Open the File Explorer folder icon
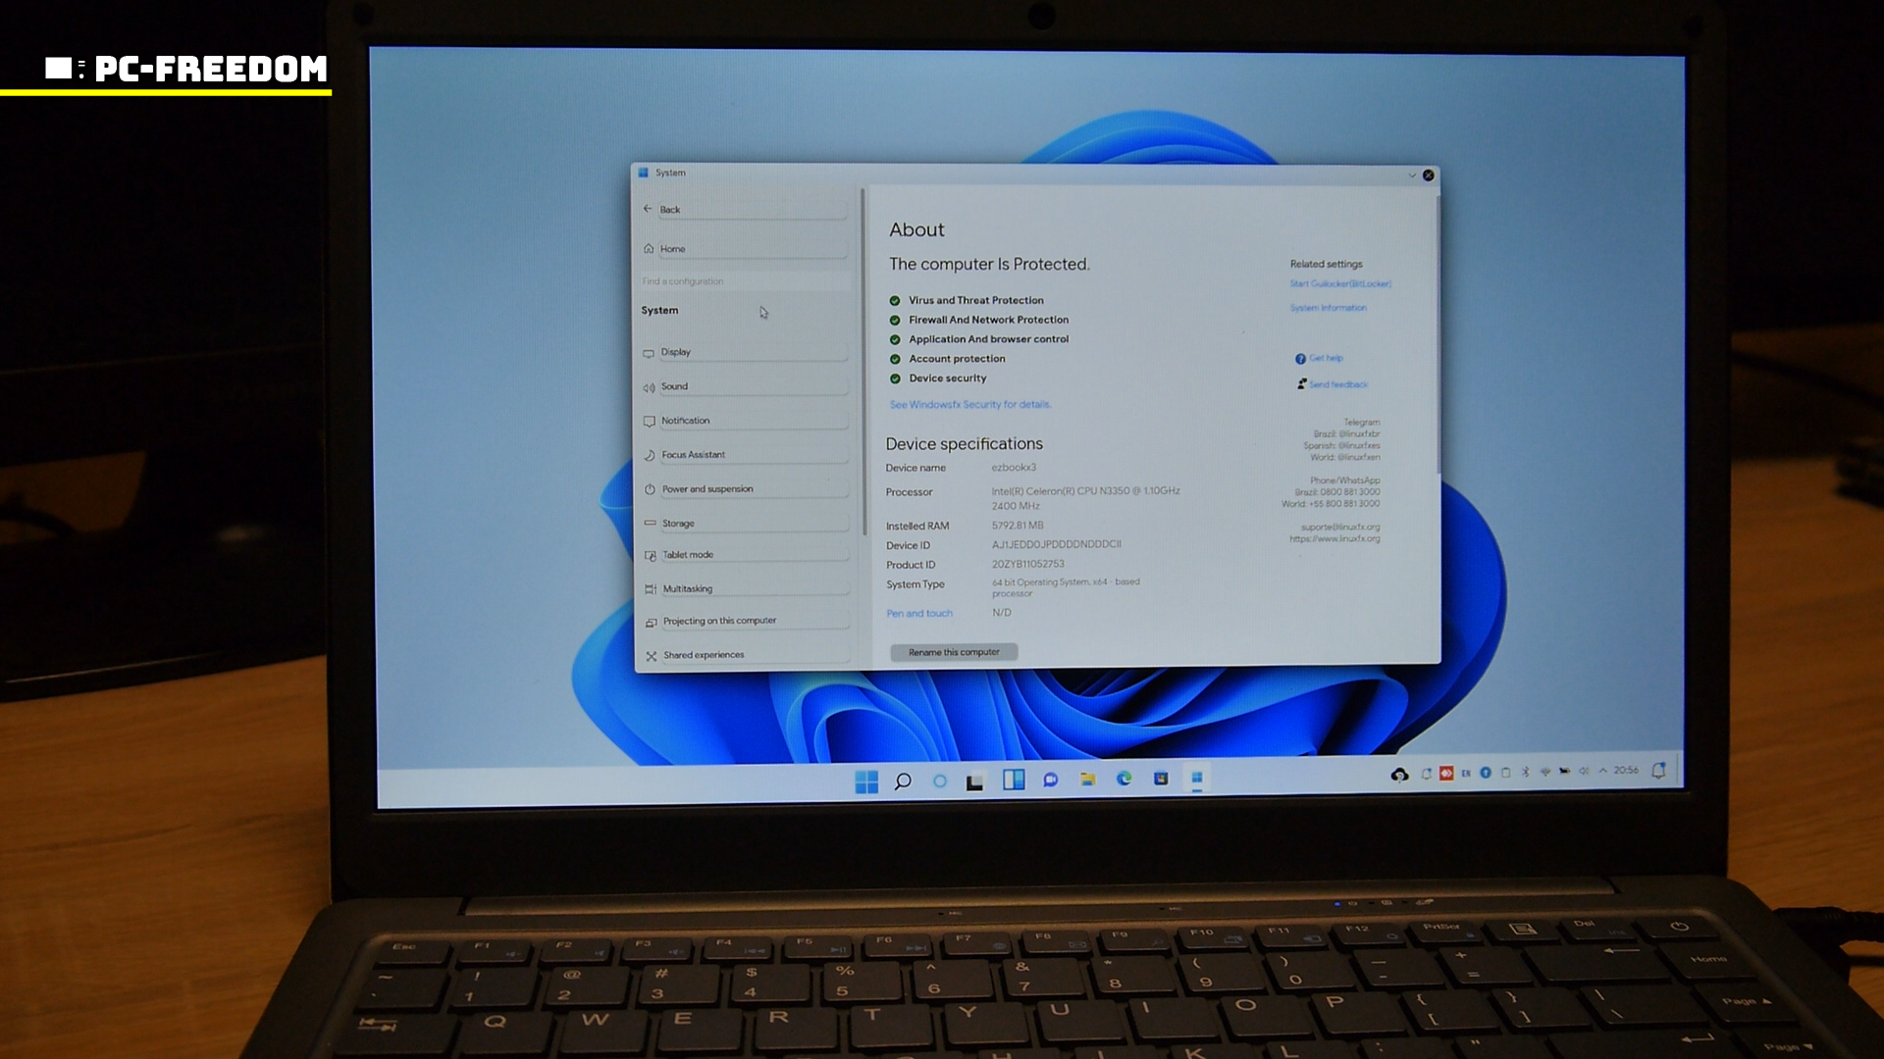This screenshot has width=1884, height=1059. point(1087,780)
